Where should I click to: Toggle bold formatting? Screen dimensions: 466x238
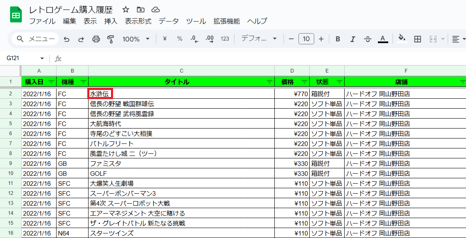338,39
